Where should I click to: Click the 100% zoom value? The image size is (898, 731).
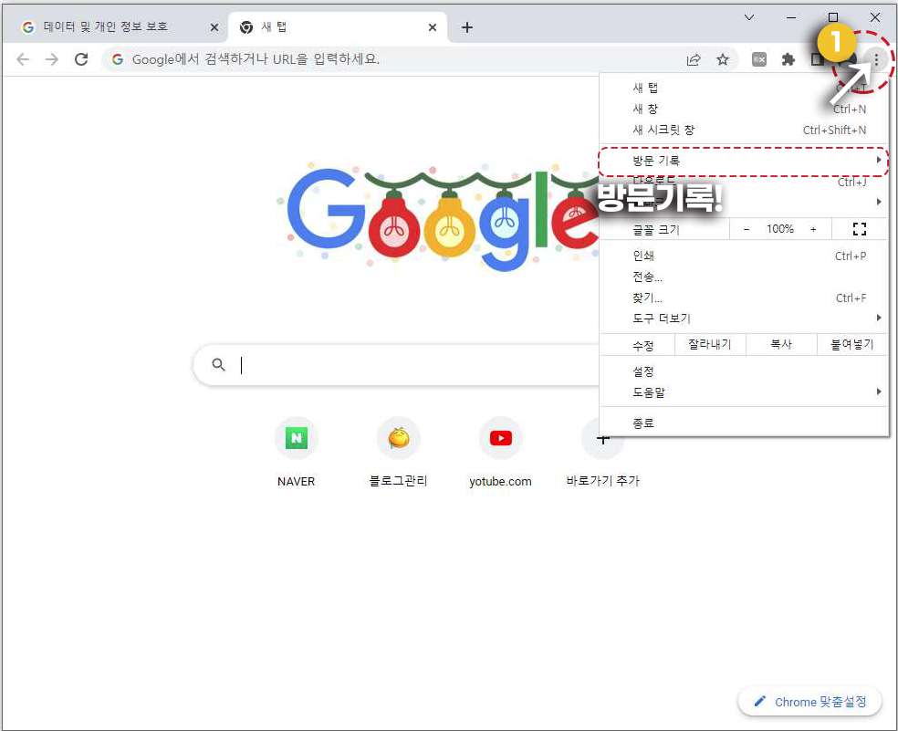pyautogui.click(x=780, y=229)
